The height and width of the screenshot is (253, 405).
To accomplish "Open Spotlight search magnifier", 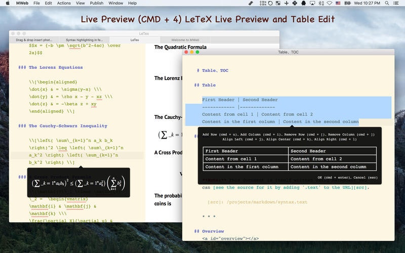I will click(x=387, y=3).
